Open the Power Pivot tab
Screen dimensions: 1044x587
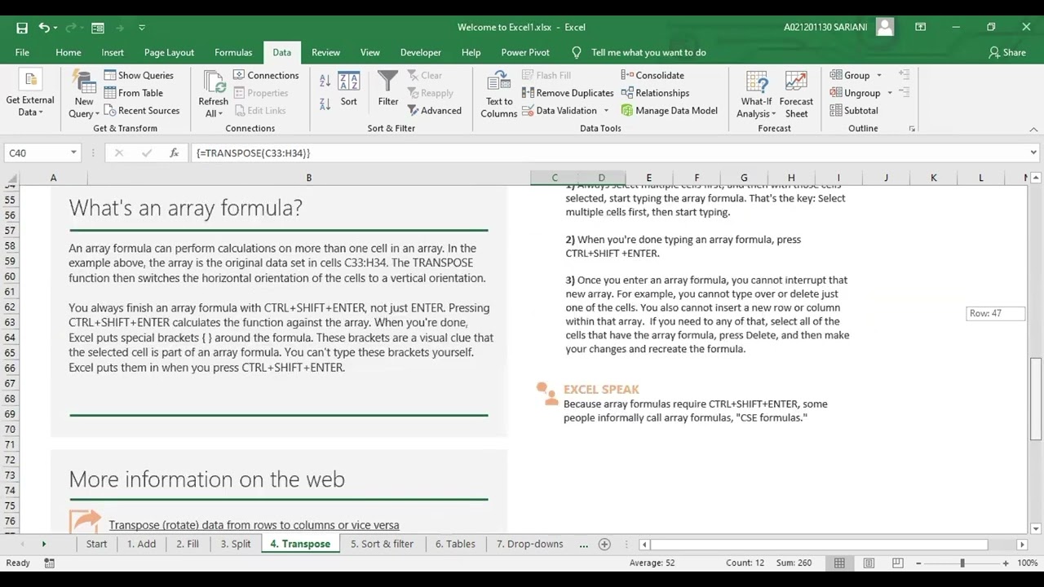[x=525, y=52]
